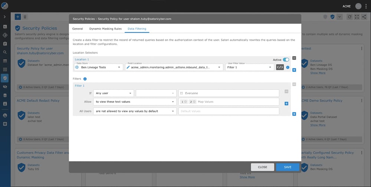Click the user avatar next to ACME
371x187 pixels.
(x=358, y=6)
